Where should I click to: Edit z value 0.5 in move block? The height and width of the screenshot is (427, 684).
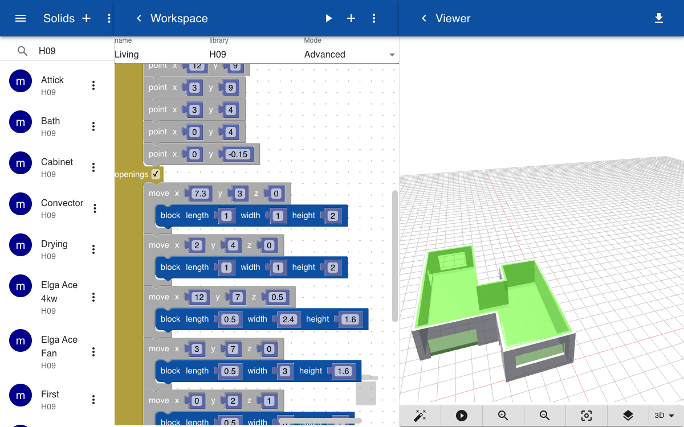click(x=277, y=297)
